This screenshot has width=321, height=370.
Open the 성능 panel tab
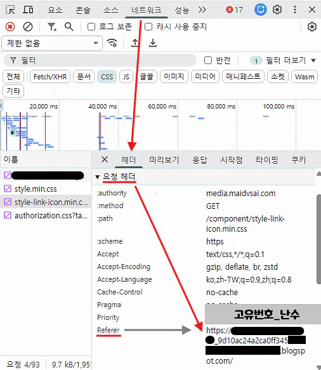point(182,10)
